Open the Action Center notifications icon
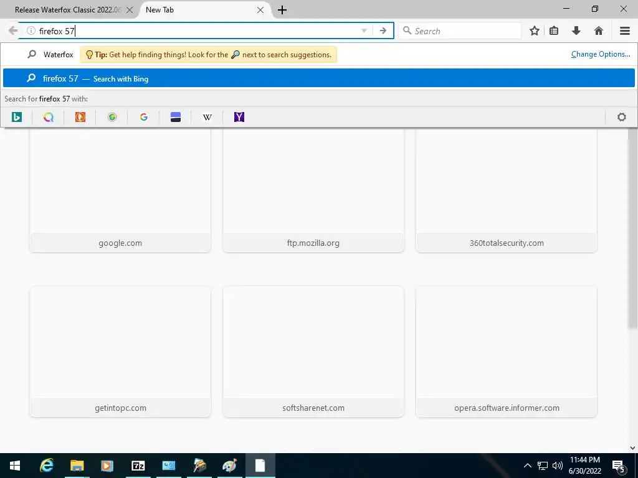 tap(619, 466)
